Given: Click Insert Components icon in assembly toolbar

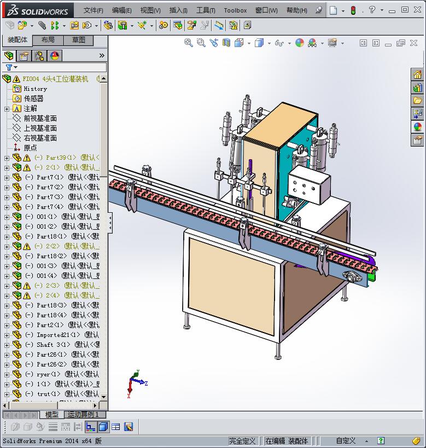Looking at the screenshot, I should (22, 25).
